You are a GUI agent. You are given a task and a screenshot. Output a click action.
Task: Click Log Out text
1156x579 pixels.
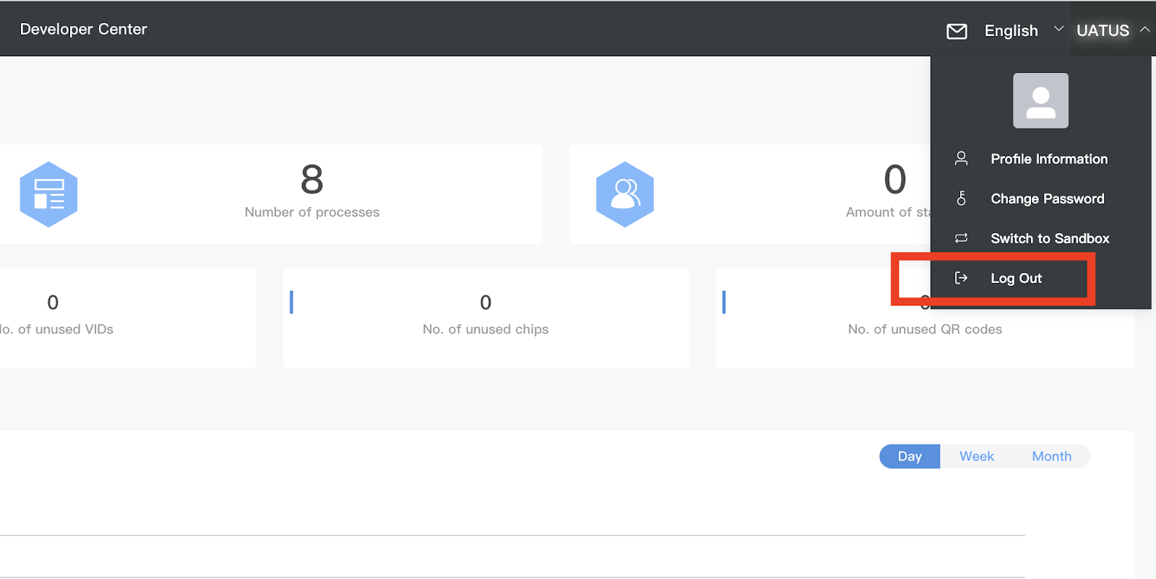[x=1016, y=279]
